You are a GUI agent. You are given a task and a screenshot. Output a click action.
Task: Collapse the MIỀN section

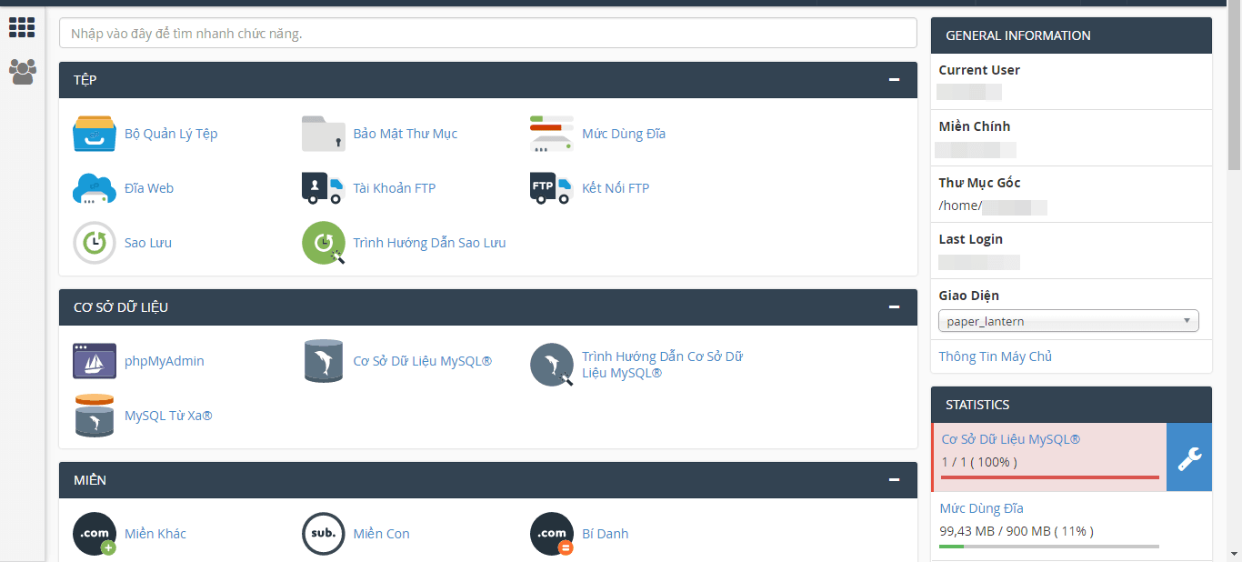pyautogui.click(x=895, y=480)
